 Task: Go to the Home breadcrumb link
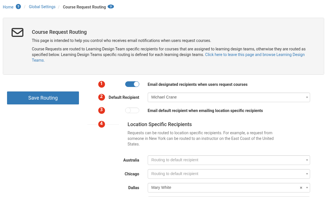8,7
